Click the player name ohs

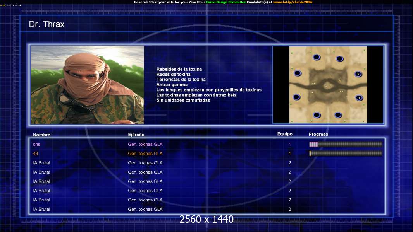click(36, 144)
